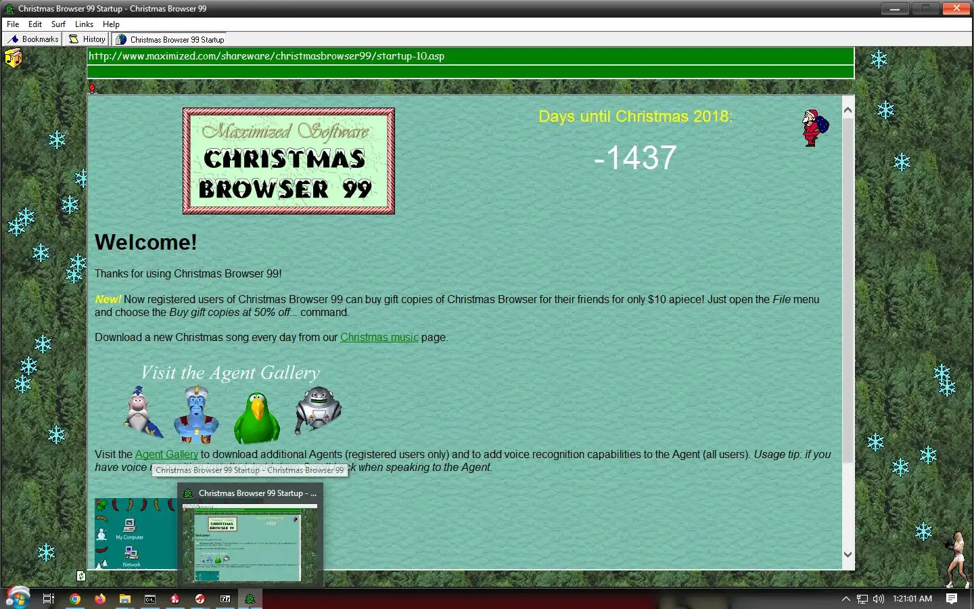Click the -1437 countdown number
974x609 pixels.
pyautogui.click(x=635, y=158)
